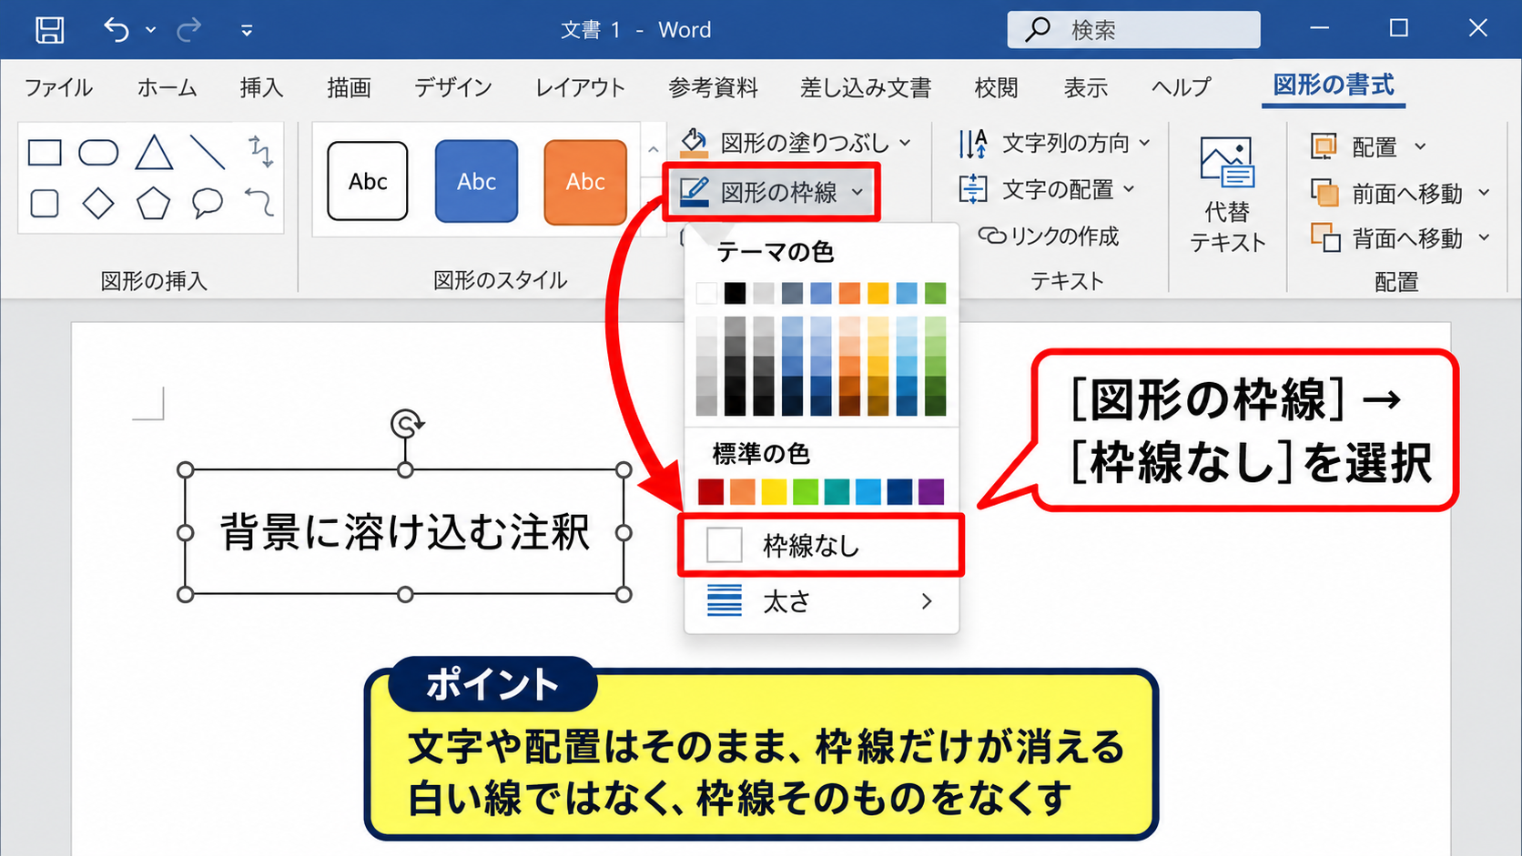
Task: Switch to the 図形の書式 tab
Action: (1334, 86)
